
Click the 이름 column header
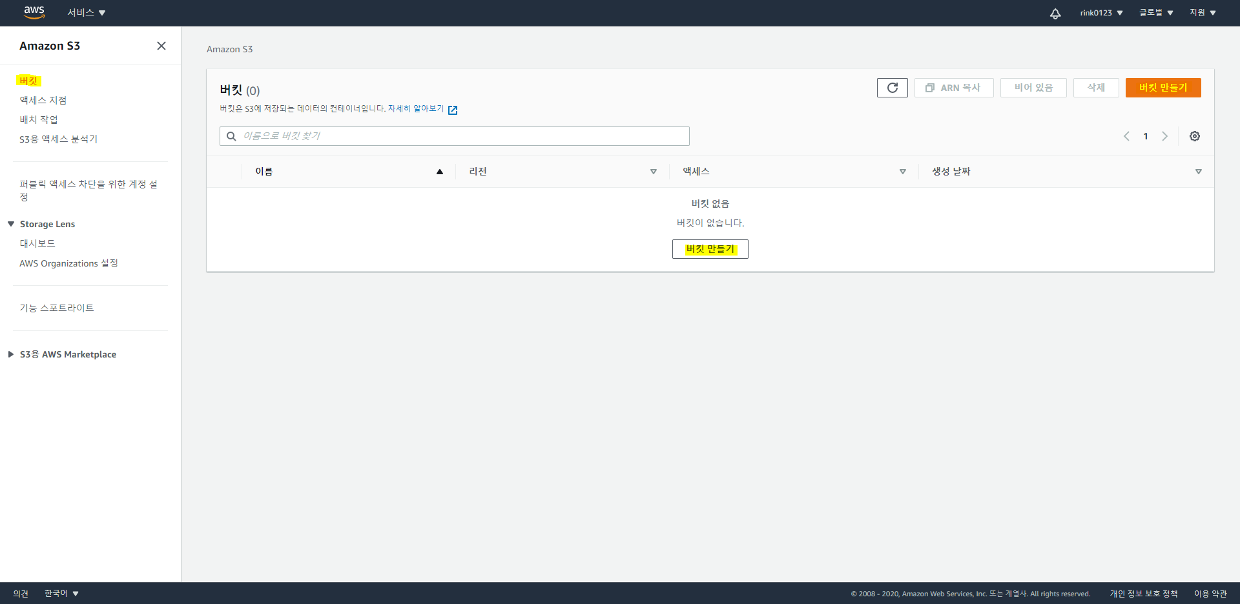[x=264, y=172]
